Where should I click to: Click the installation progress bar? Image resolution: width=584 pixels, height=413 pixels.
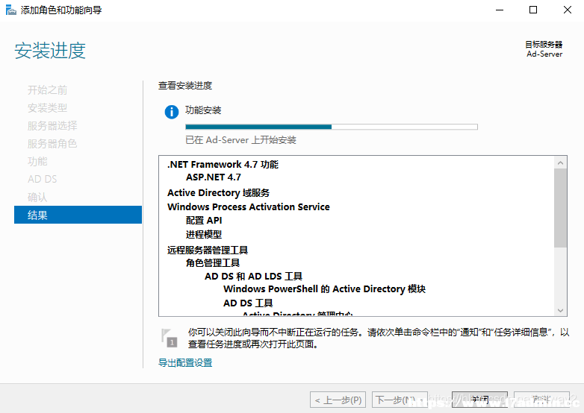(332, 127)
